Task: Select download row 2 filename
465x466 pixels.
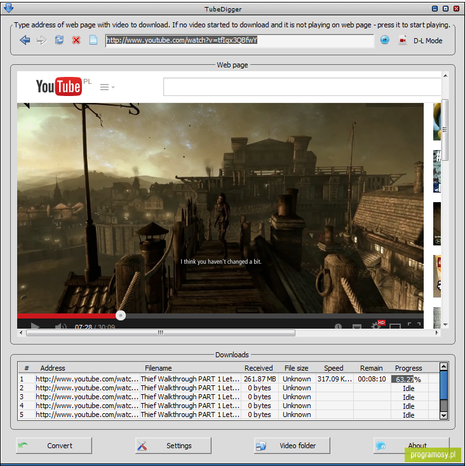Action: coord(190,388)
